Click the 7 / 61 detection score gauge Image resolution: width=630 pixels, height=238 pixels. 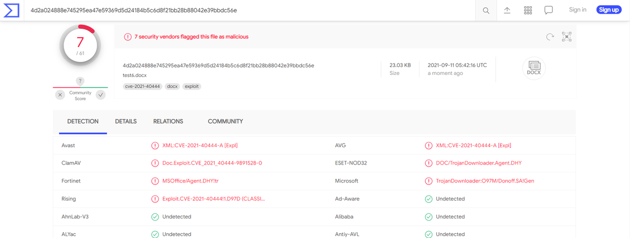(80, 46)
